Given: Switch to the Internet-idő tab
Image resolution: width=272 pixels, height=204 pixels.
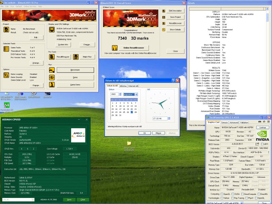Looking at the screenshot, I should (x=133, y=86).
